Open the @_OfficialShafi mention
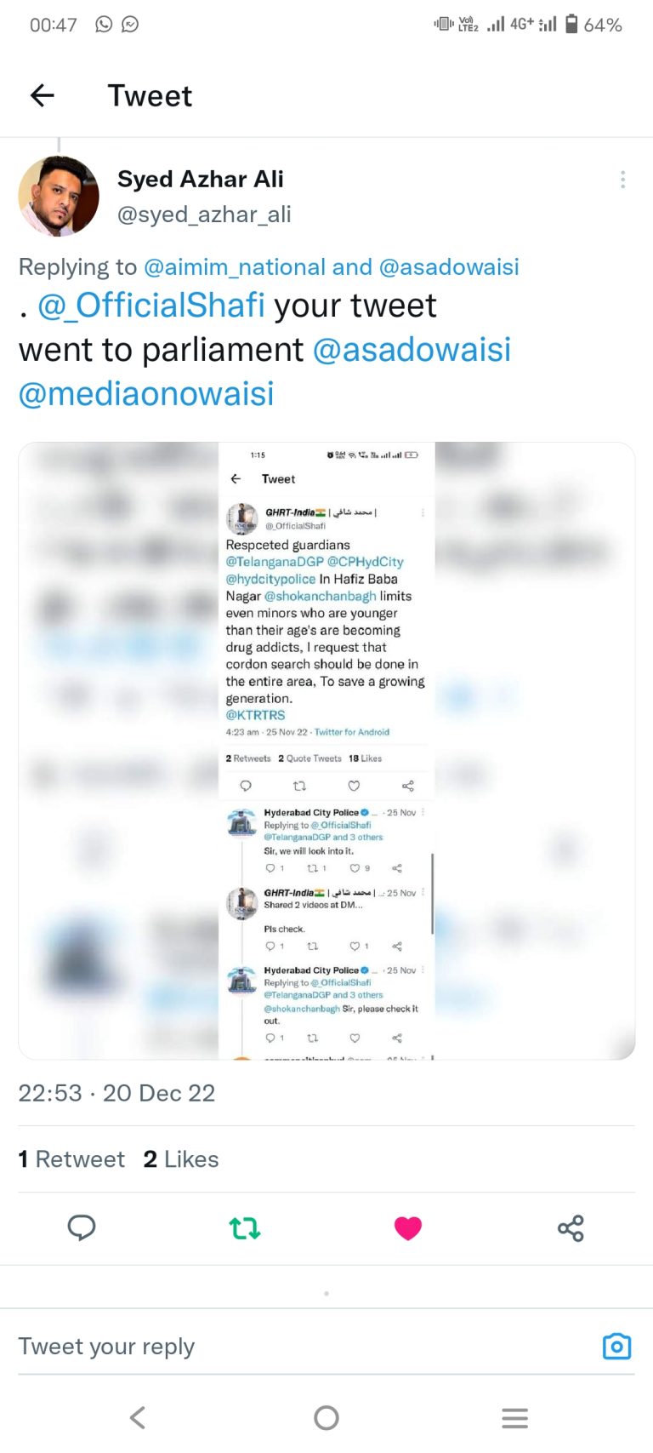Viewport: 653px width, 1453px height. click(x=151, y=305)
